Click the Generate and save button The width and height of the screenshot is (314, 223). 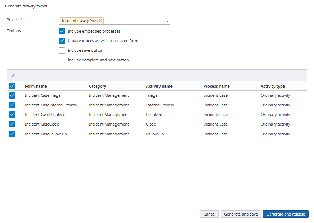click(x=241, y=214)
